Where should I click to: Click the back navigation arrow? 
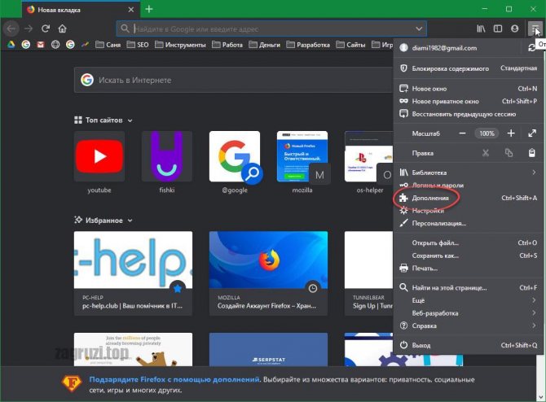tap(11, 28)
